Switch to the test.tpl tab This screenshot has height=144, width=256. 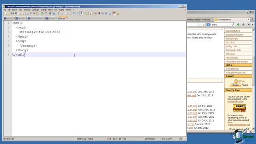click(x=62, y=18)
